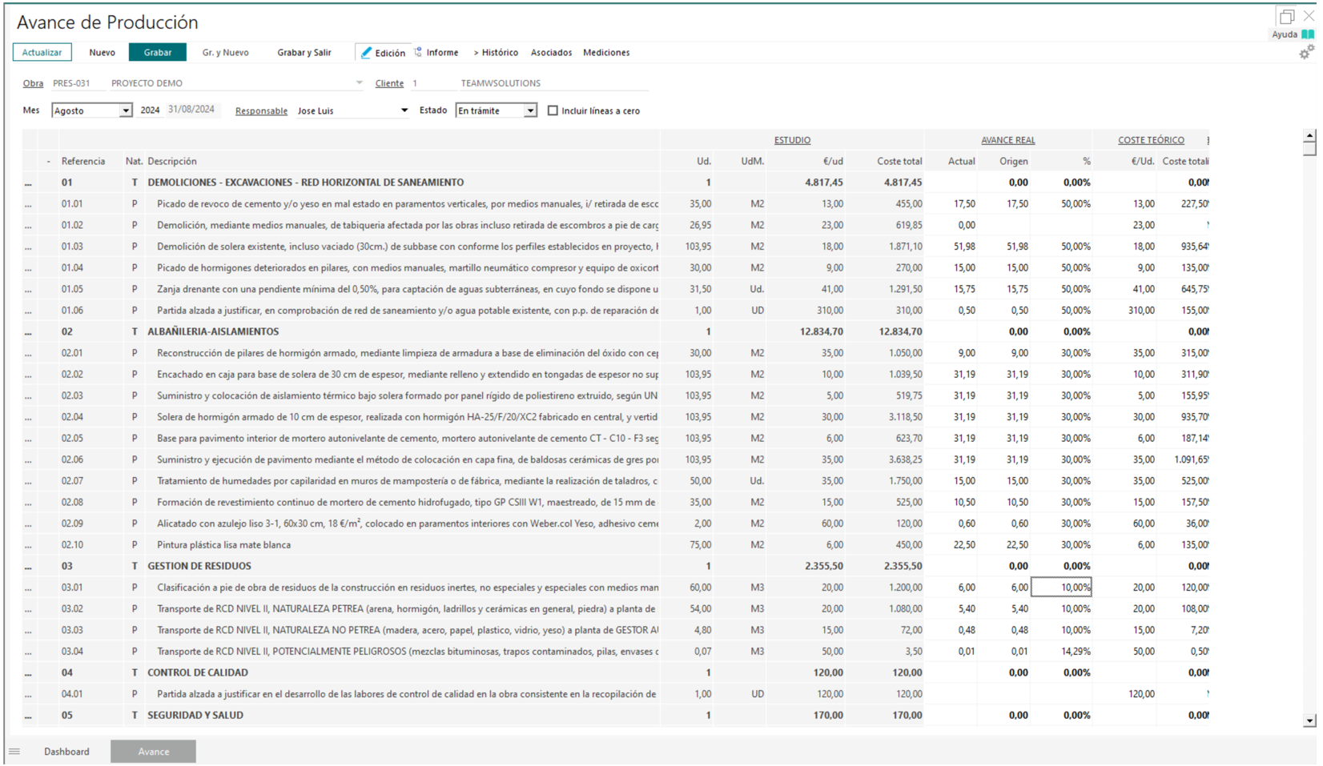Click the ellipsis on row 02 ALBAÑILERIA-AISLAMIENTOS
This screenshot has width=1323, height=766.
[x=29, y=331]
